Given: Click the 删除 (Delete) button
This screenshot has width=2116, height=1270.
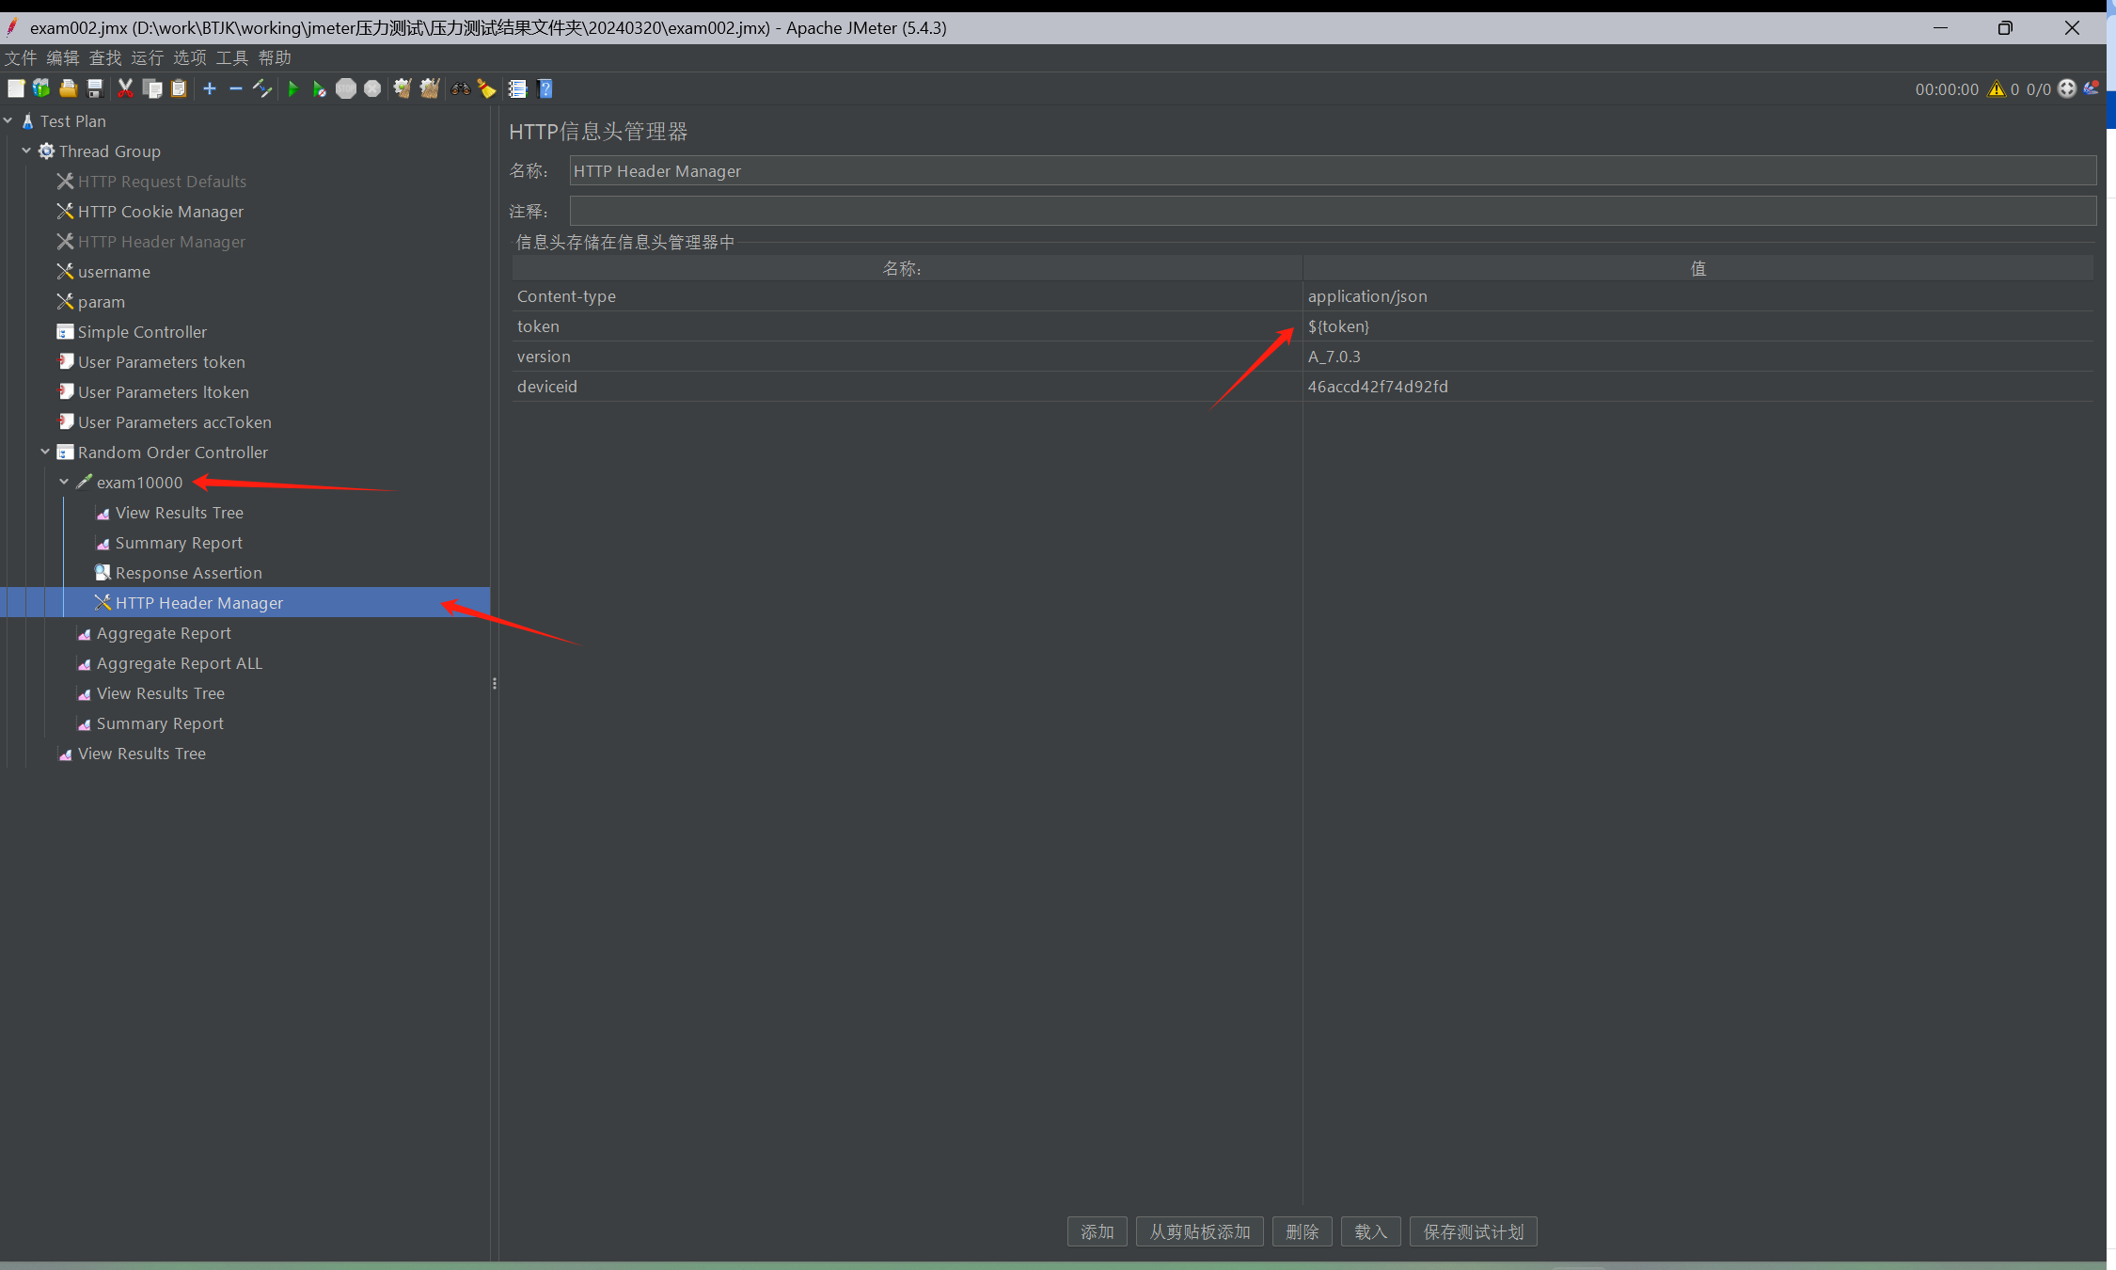Looking at the screenshot, I should pos(1302,1231).
